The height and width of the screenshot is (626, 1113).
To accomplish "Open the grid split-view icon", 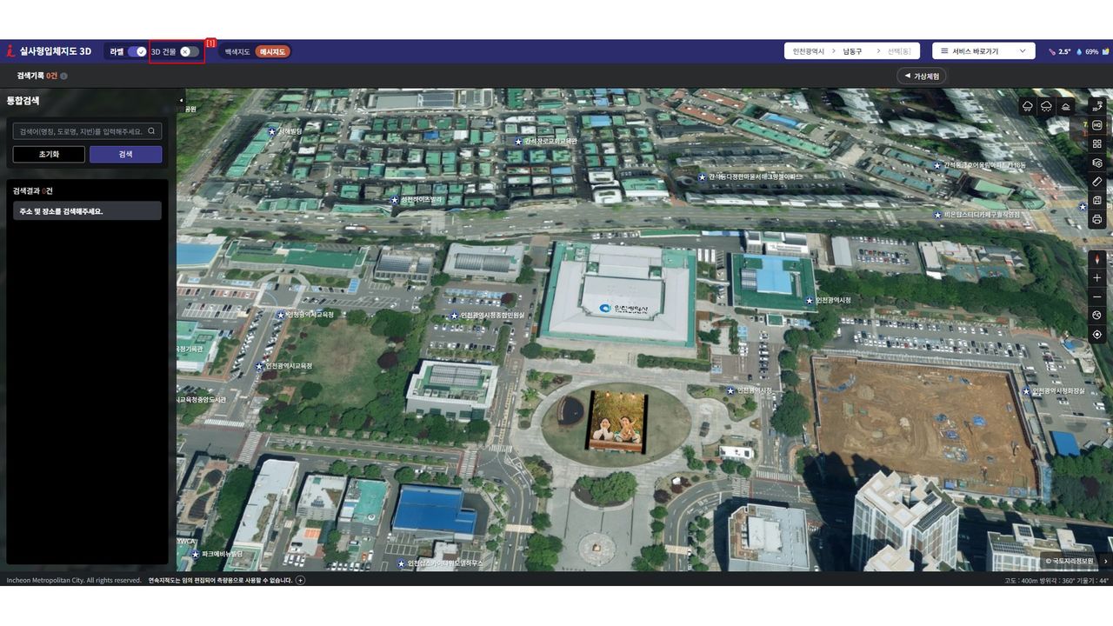I will pos(1097,144).
